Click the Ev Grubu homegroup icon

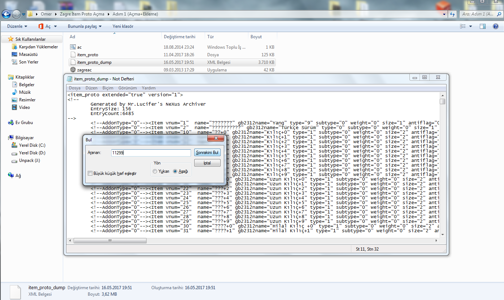(11, 123)
